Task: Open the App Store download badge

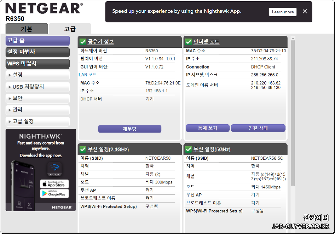Action: [x=54, y=184]
